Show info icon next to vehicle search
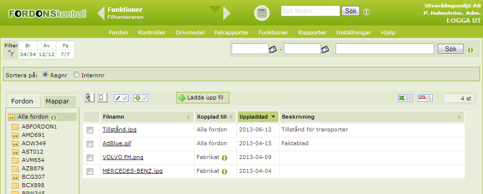The image size is (483, 194). (x=366, y=12)
